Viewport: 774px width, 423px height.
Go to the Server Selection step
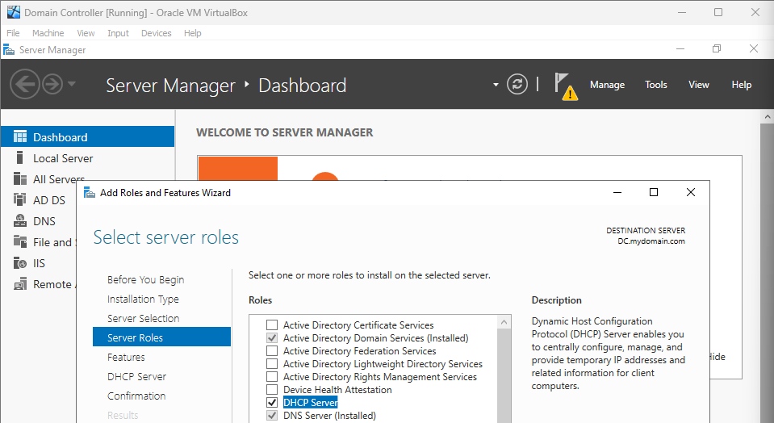tap(143, 318)
